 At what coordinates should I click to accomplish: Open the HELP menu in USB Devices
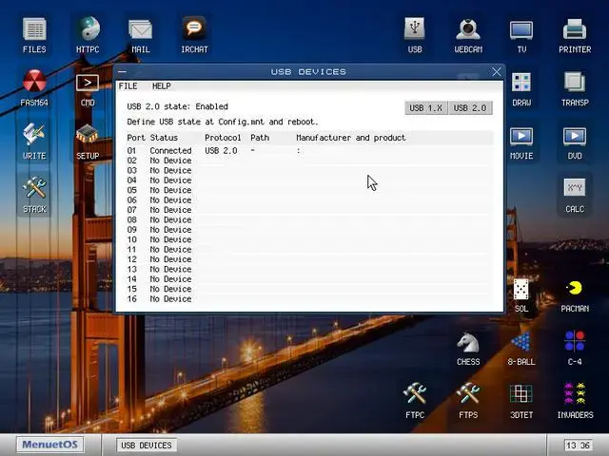pos(162,86)
